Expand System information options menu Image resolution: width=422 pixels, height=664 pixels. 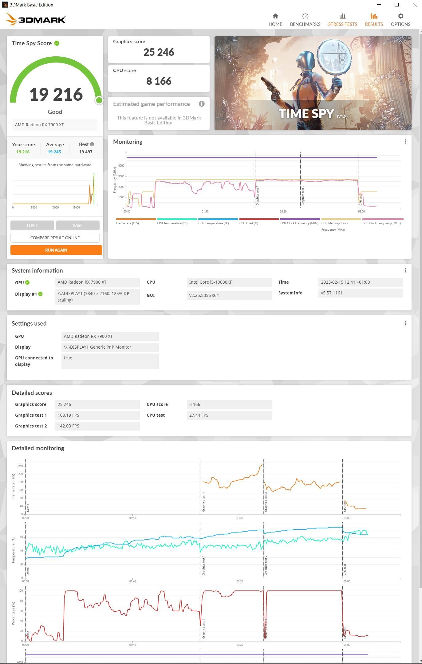(x=405, y=270)
